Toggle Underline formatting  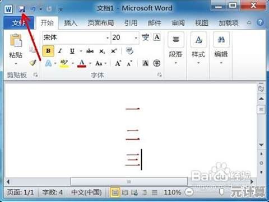[x=72, y=51]
